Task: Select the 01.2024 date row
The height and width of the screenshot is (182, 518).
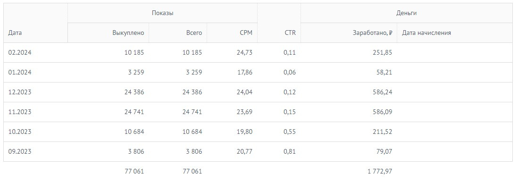Action: (258, 72)
